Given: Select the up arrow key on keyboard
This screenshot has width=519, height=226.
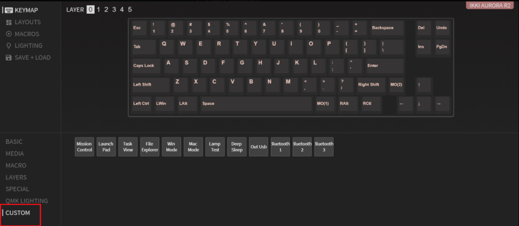Looking at the screenshot, I should (x=424, y=85).
